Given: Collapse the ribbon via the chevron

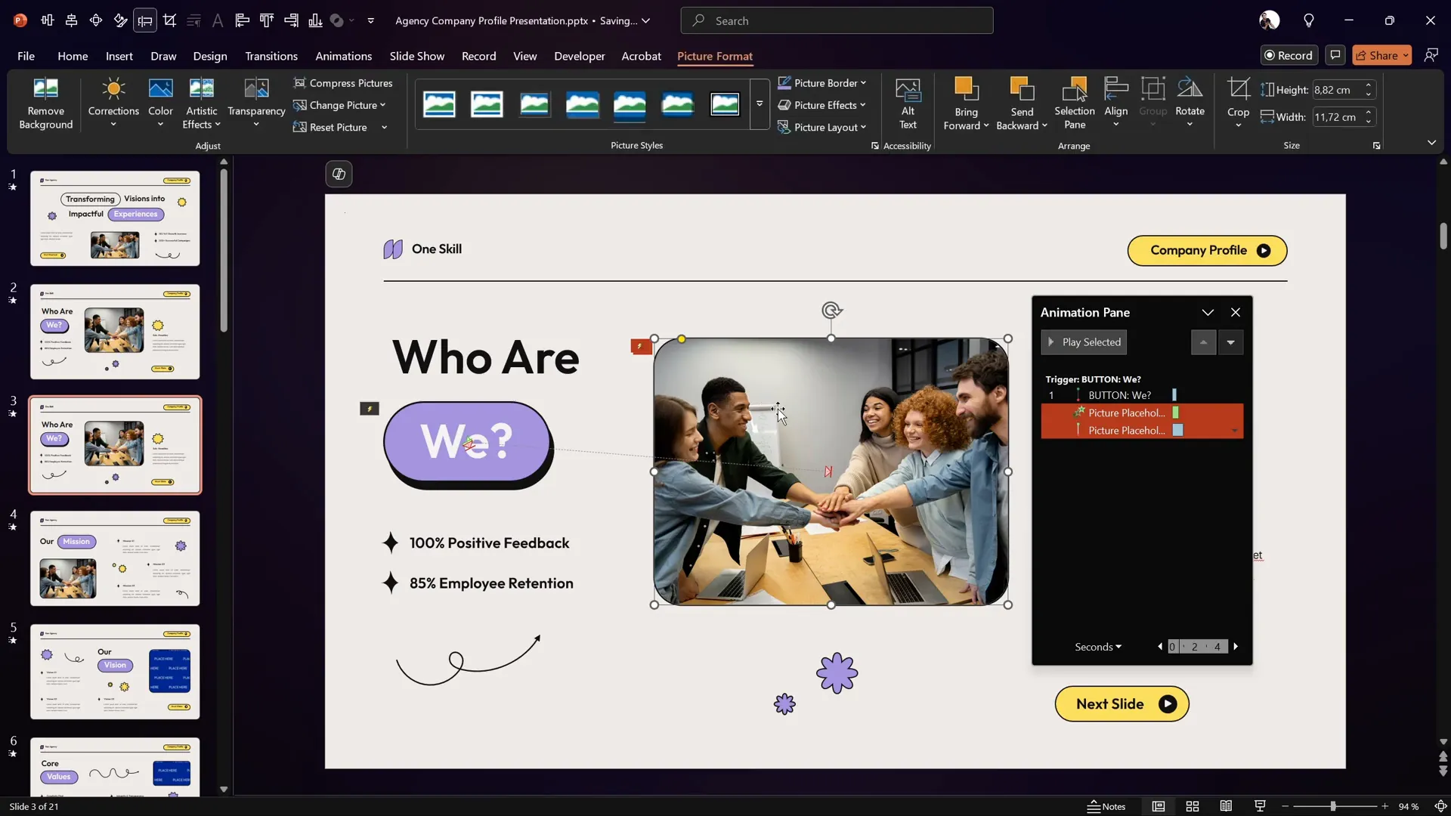Looking at the screenshot, I should point(1432,142).
